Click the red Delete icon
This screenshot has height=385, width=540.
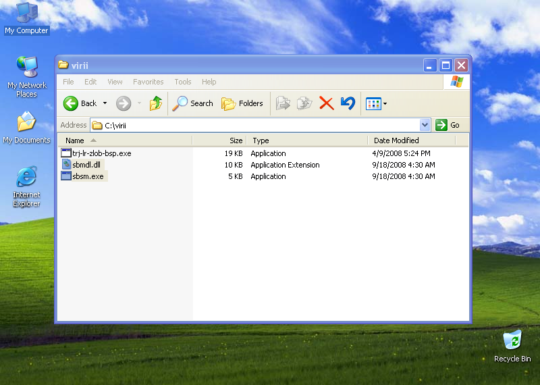326,103
